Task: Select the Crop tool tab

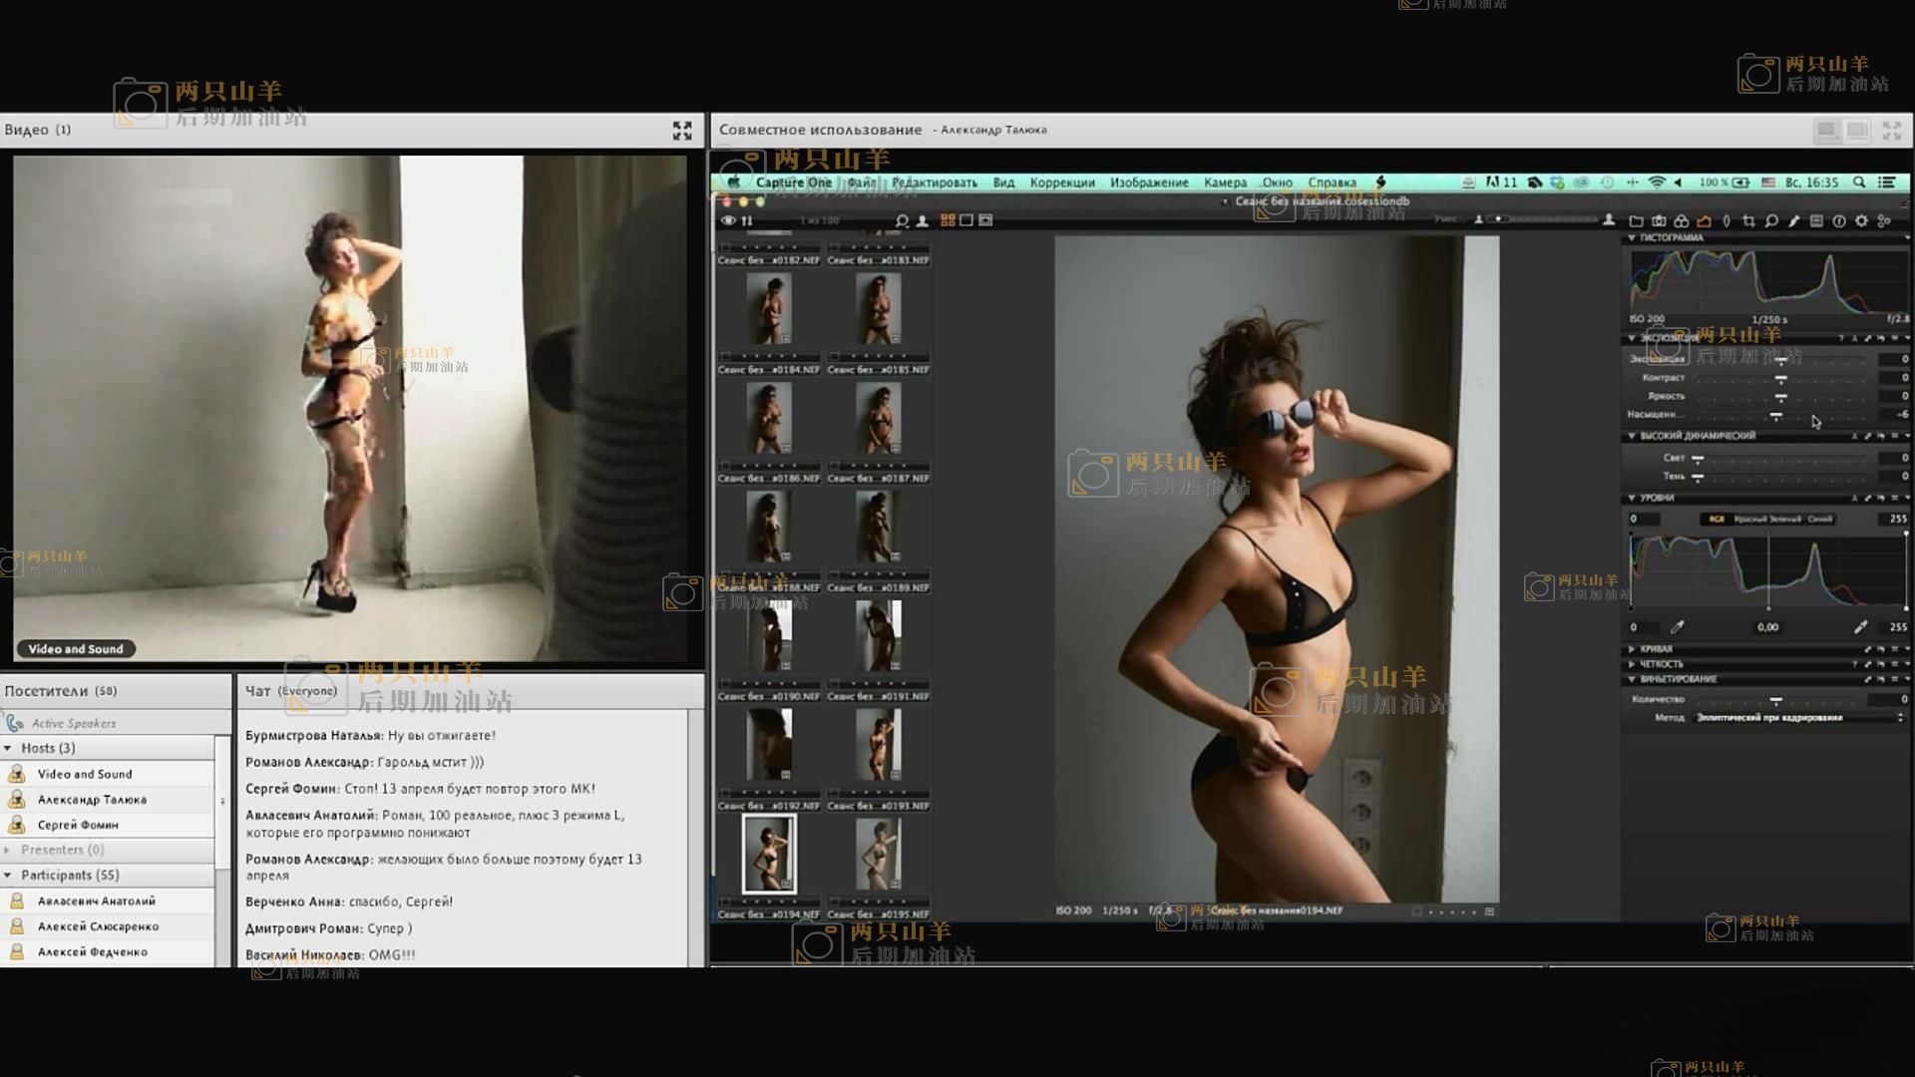Action: pos(1748,221)
